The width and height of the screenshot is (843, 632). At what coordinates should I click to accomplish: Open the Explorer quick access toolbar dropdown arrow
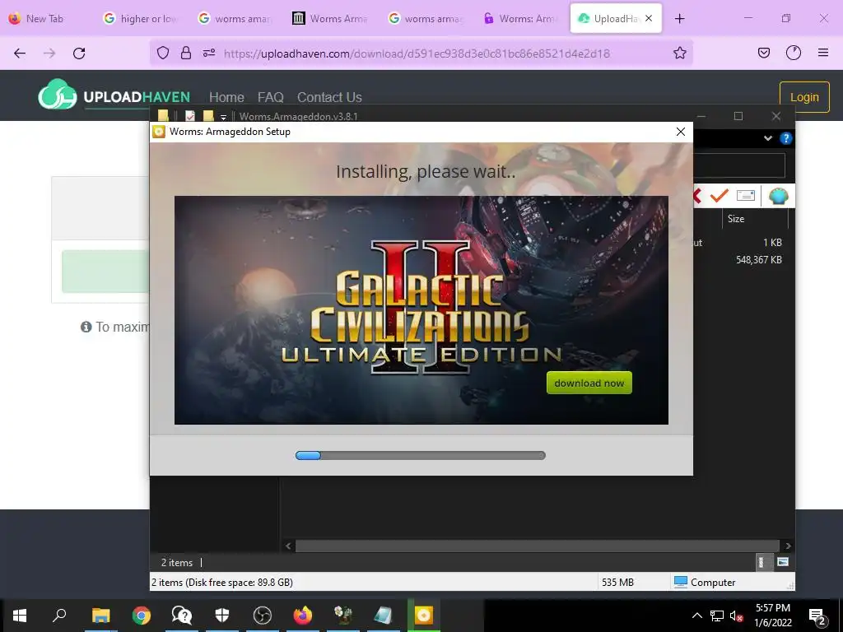click(x=223, y=117)
